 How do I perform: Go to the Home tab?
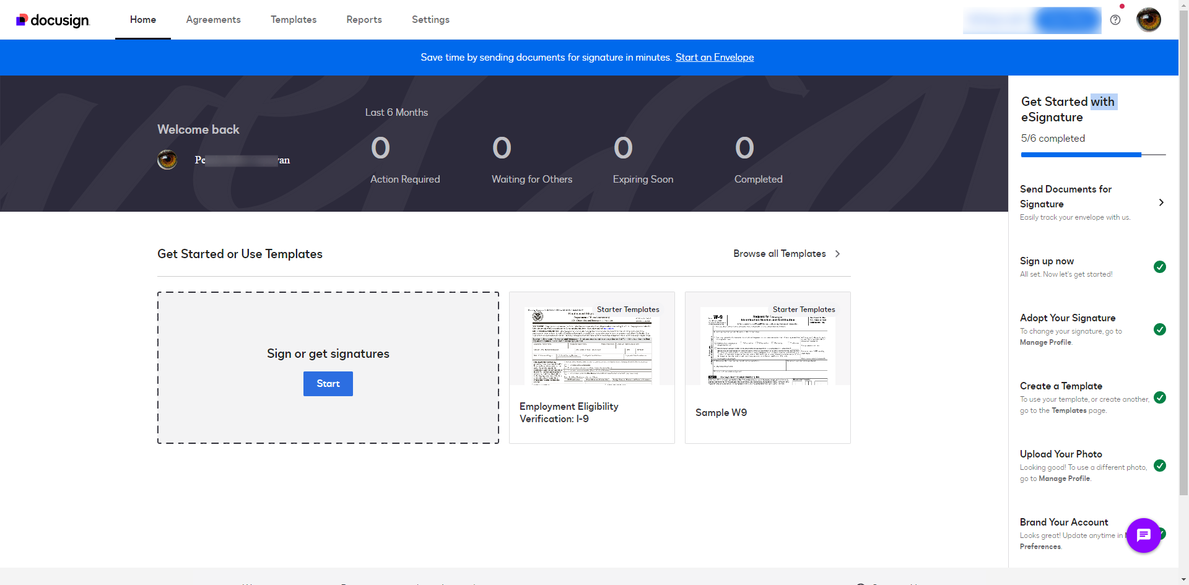click(143, 20)
